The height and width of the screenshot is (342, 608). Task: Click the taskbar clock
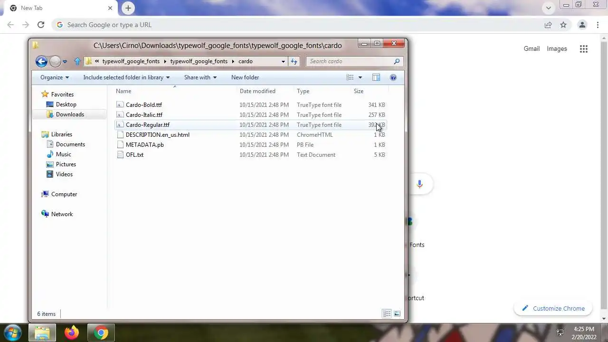point(584,332)
